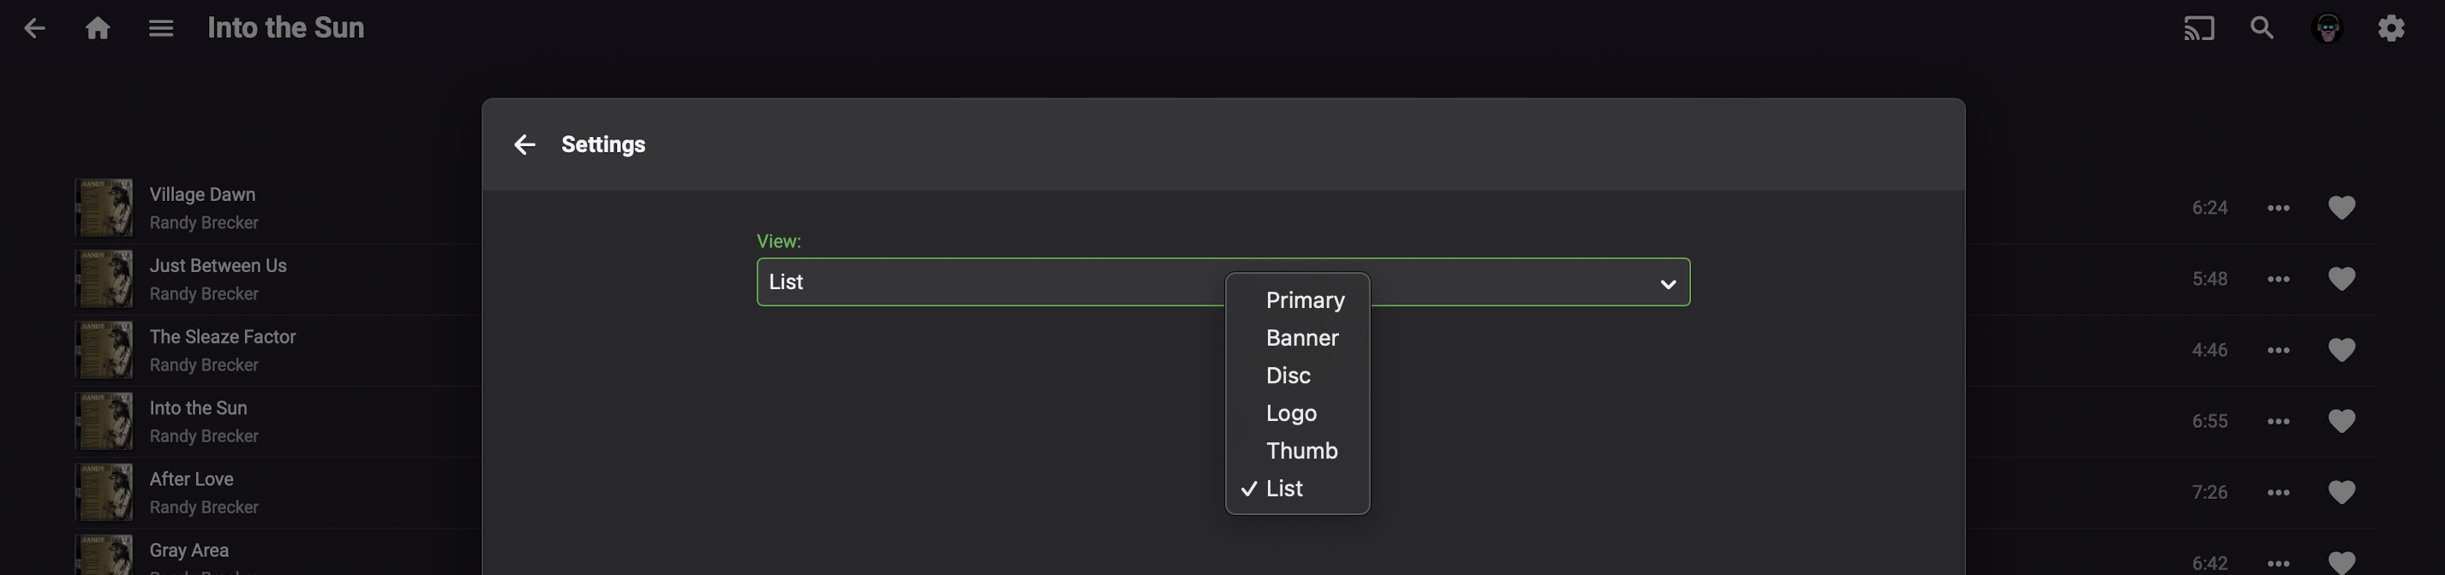Open more options for After Love
The height and width of the screenshot is (575, 2445).
click(2278, 493)
